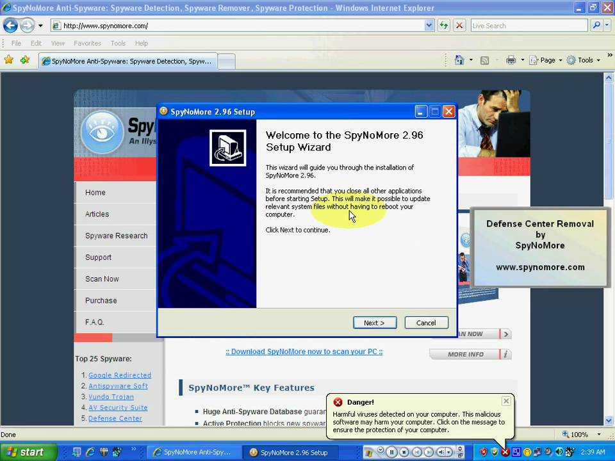This screenshot has height=461, width=615.
Task: Open the search provider options dropdown
Action: click(607, 26)
